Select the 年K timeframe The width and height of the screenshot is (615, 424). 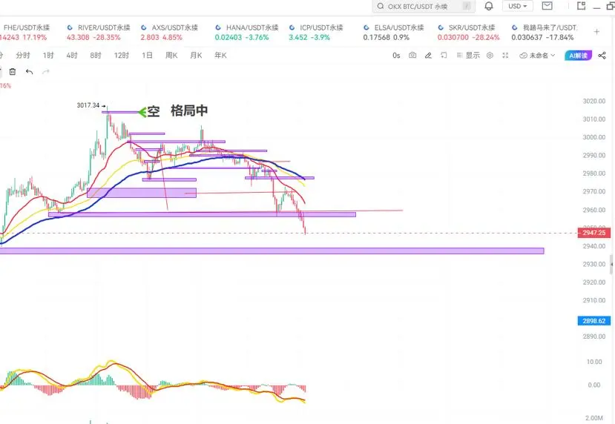point(220,56)
